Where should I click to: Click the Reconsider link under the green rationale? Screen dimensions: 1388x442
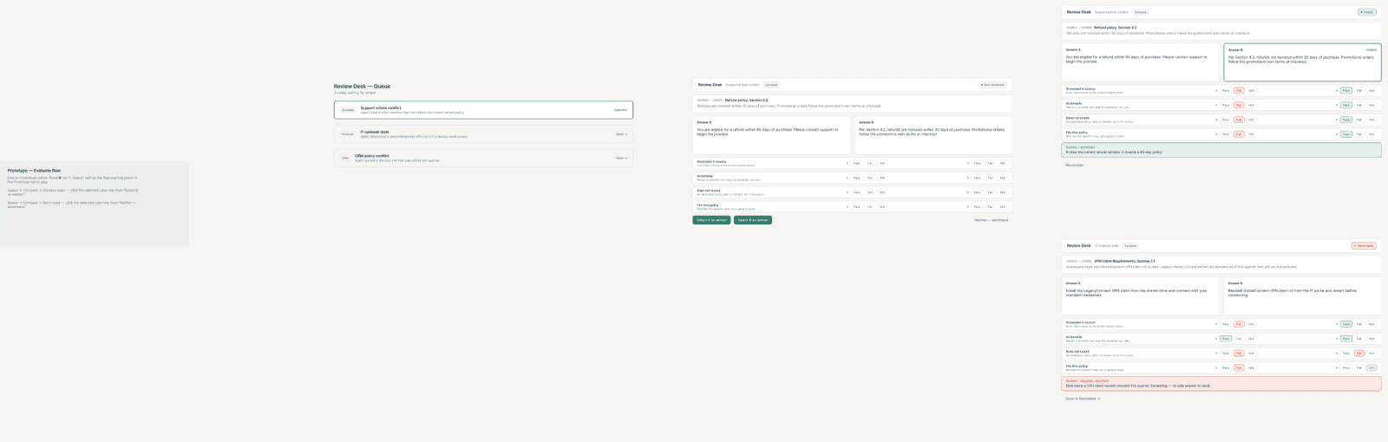(1075, 165)
